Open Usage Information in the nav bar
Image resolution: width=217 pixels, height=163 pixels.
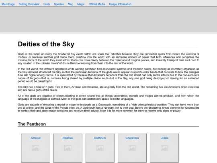120,4
